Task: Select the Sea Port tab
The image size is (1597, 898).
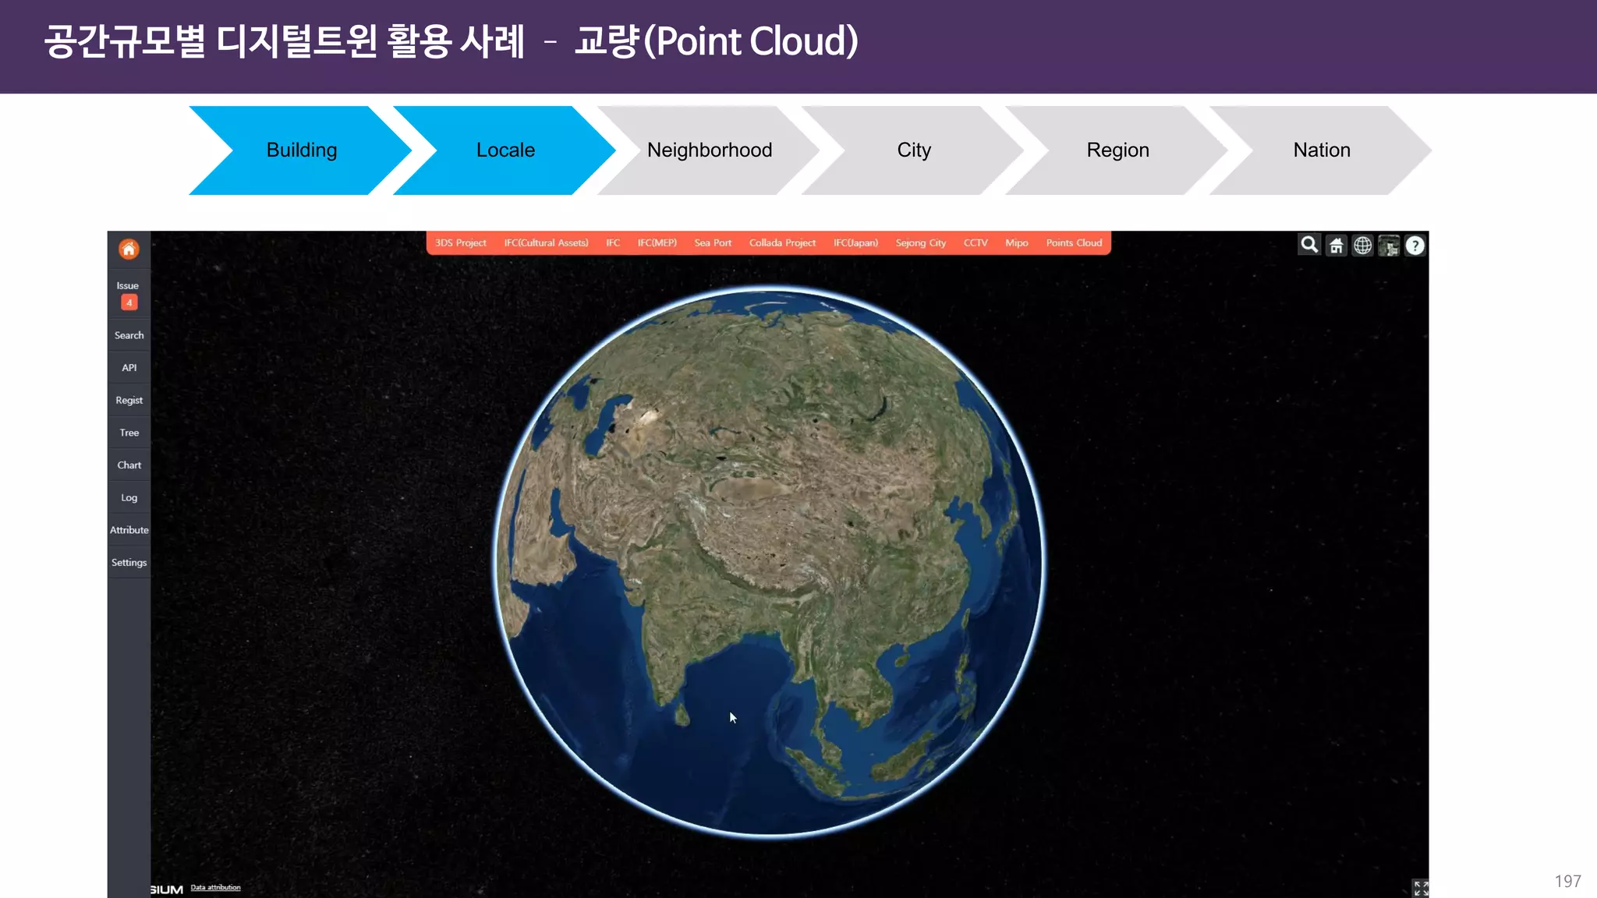Action: pyautogui.click(x=713, y=243)
